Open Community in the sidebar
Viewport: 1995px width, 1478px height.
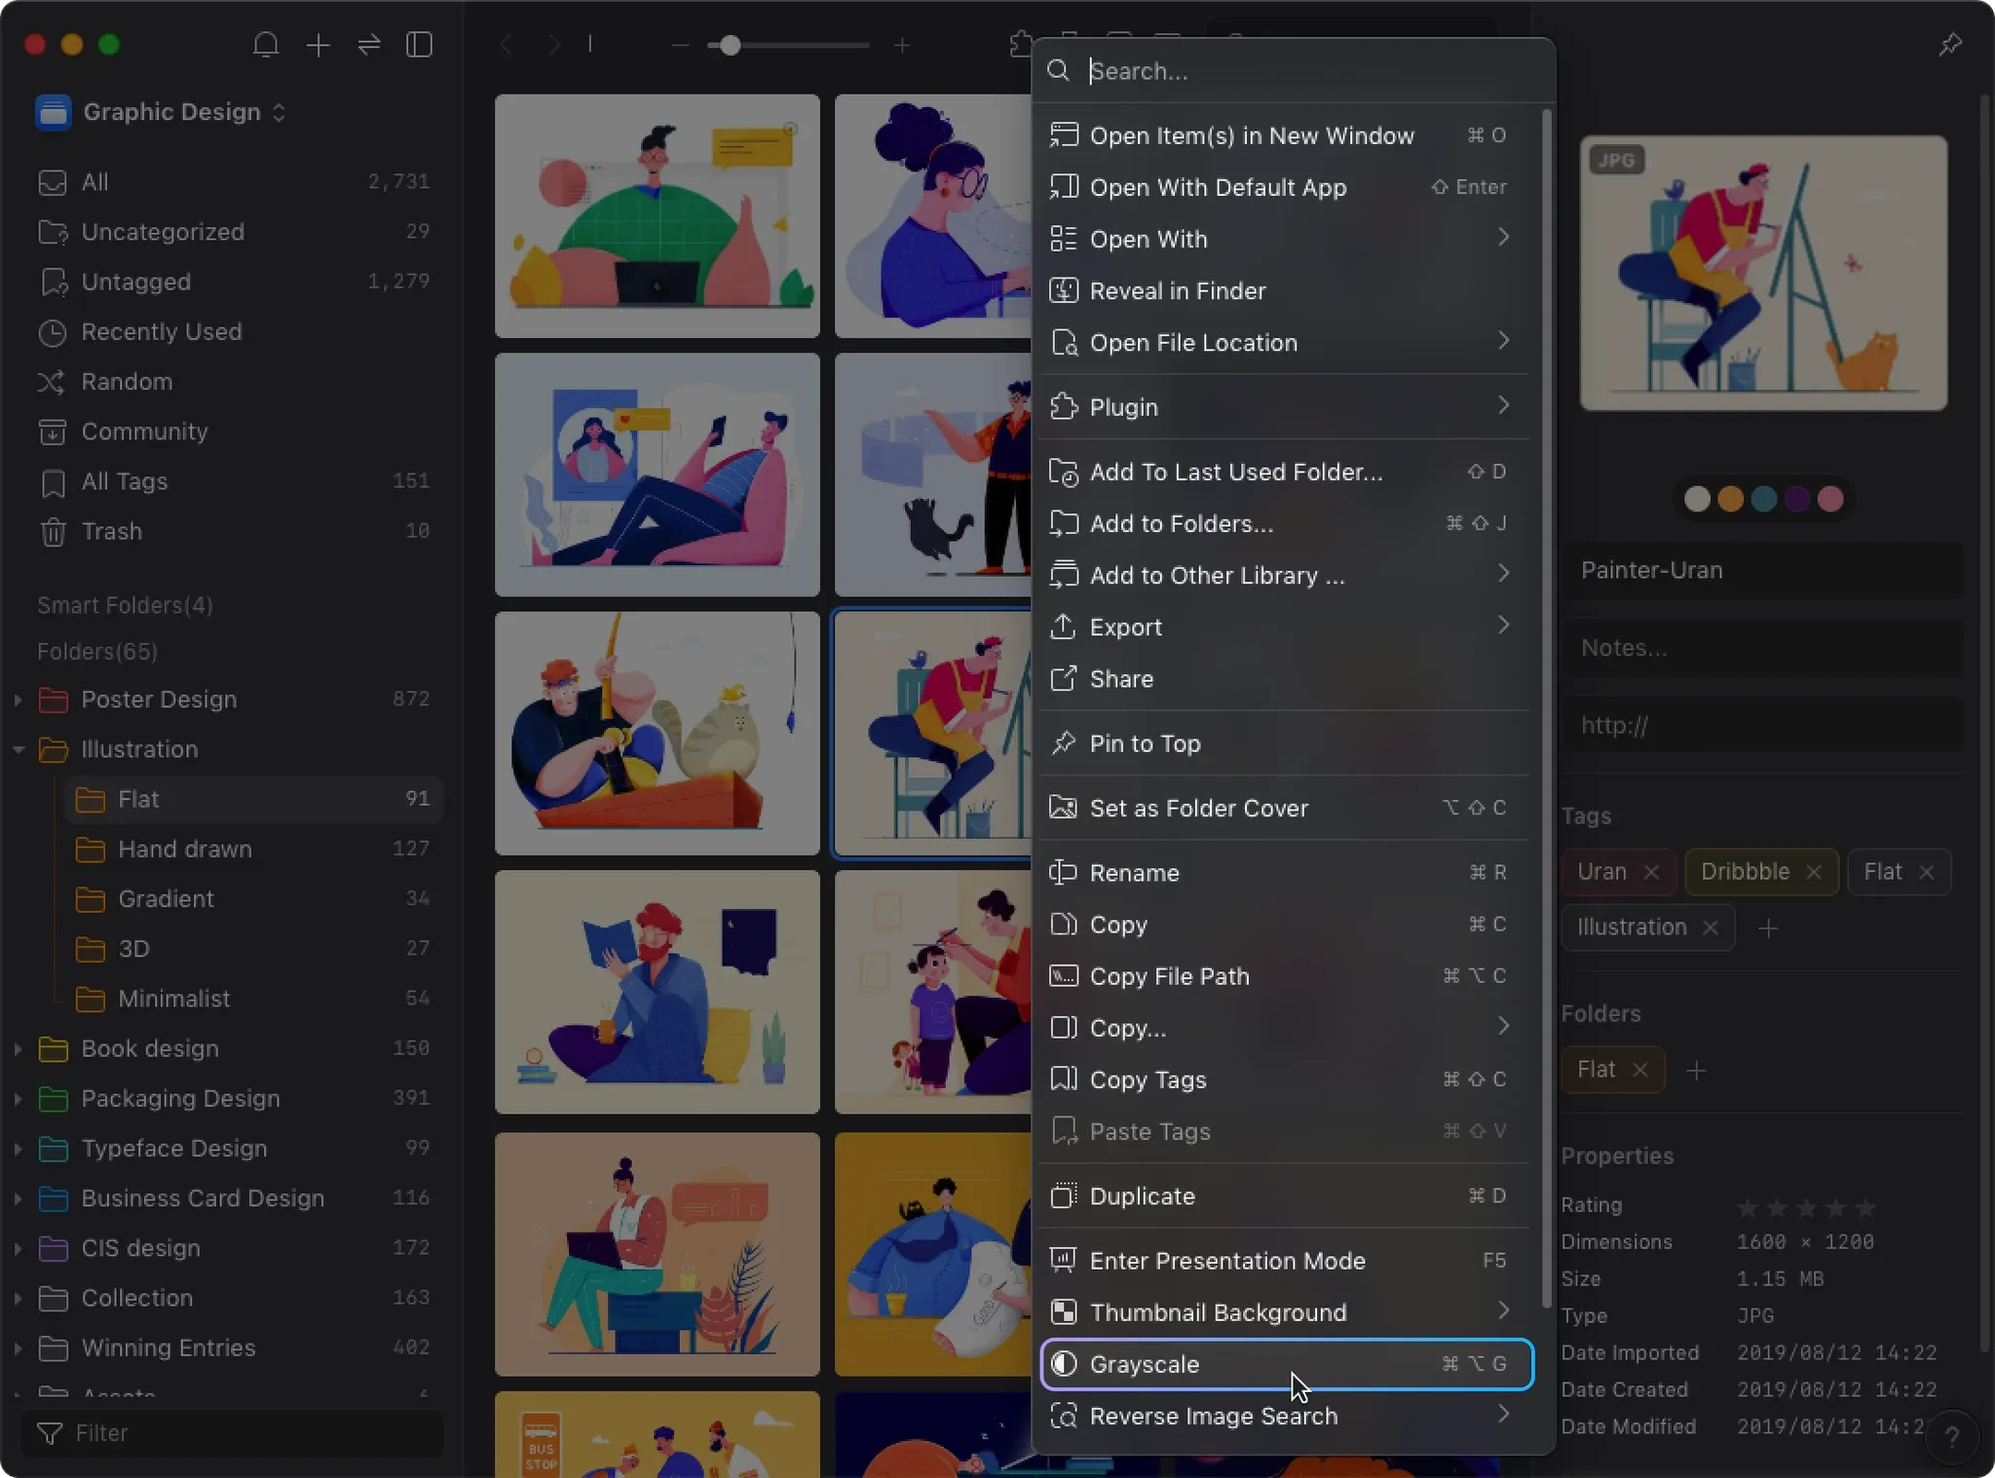tap(234, 431)
